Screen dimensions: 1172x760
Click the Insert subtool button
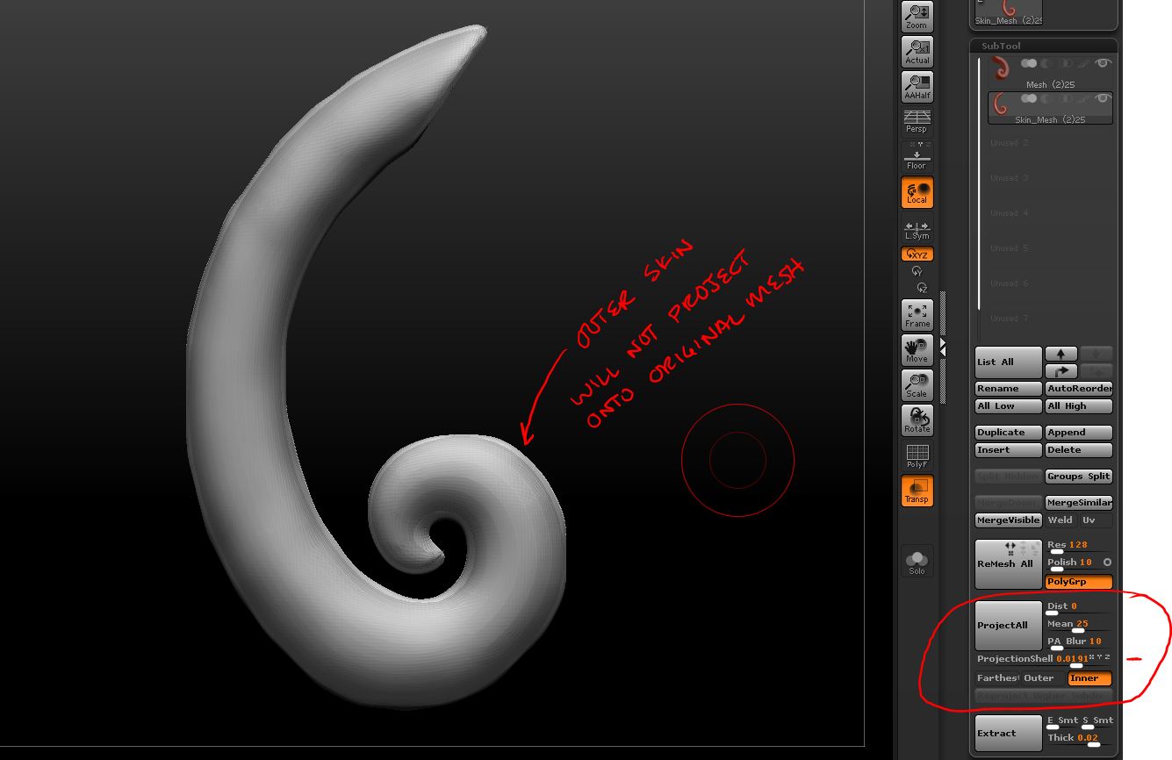click(x=1008, y=450)
